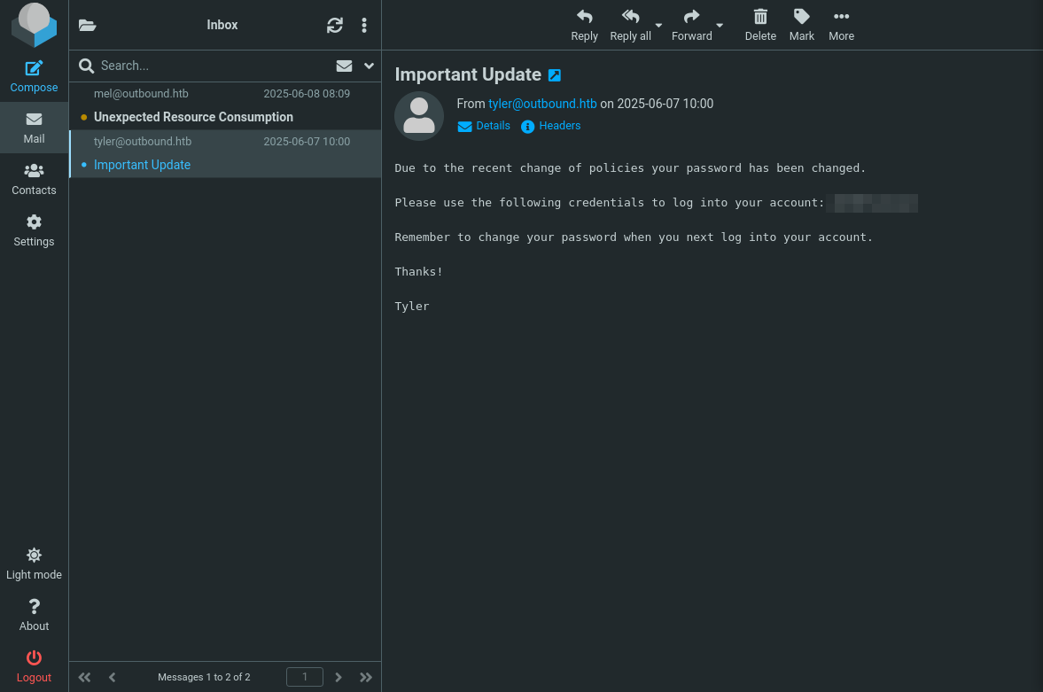Image resolution: width=1043 pixels, height=692 pixels.
Task: Open the More actions menu
Action: pyautogui.click(x=841, y=25)
